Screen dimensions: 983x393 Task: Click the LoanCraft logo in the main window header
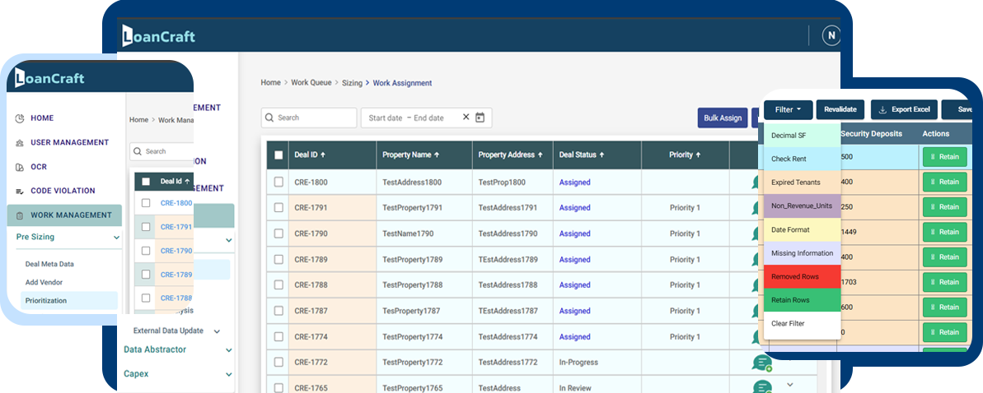[x=158, y=36]
